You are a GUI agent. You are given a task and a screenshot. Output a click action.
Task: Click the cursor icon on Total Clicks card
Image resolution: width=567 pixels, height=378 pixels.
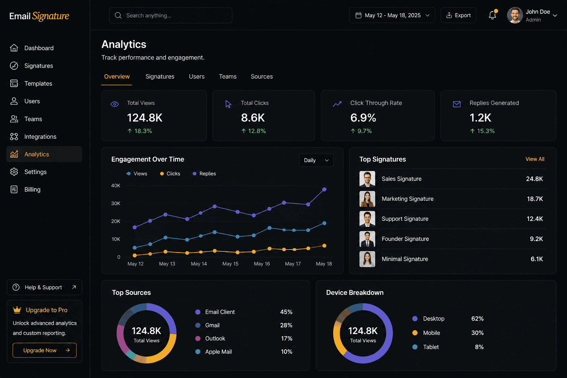tap(228, 104)
